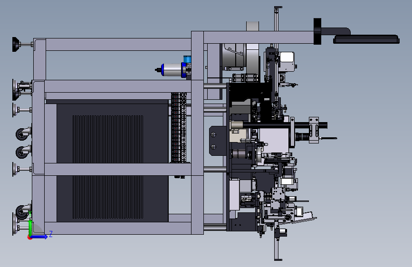Select the long black horizontal shaft
The image size is (412, 267).
pyautogui.click(x=285, y=125)
